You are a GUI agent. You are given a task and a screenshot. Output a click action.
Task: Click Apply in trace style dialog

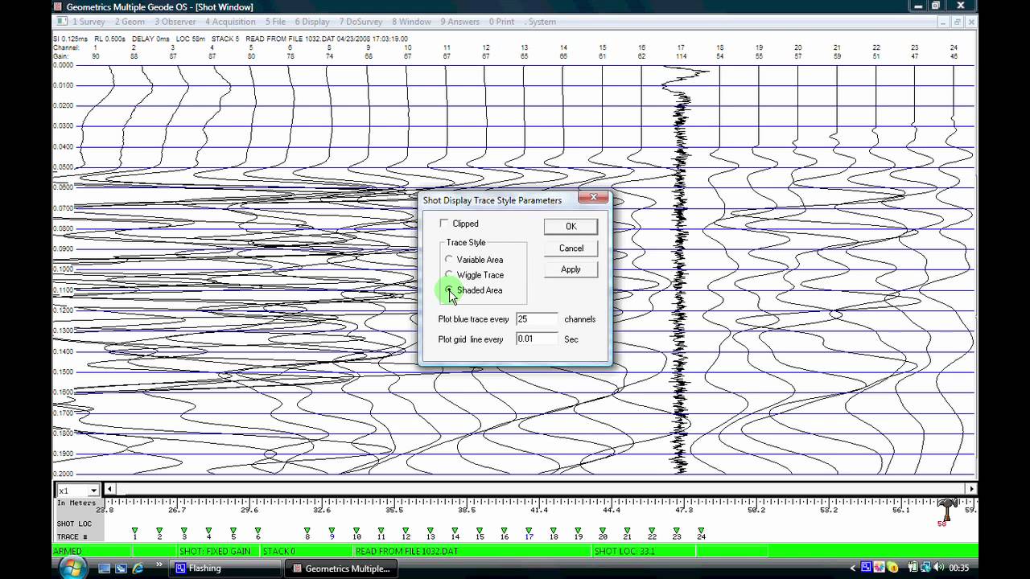pos(571,269)
